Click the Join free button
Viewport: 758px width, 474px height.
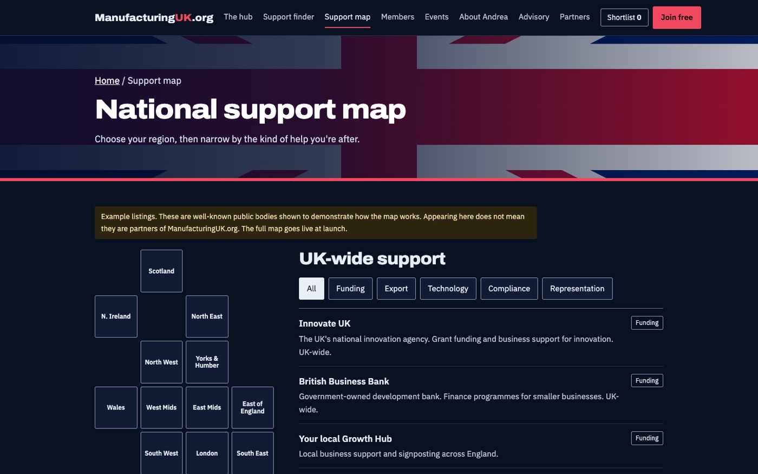(x=677, y=17)
